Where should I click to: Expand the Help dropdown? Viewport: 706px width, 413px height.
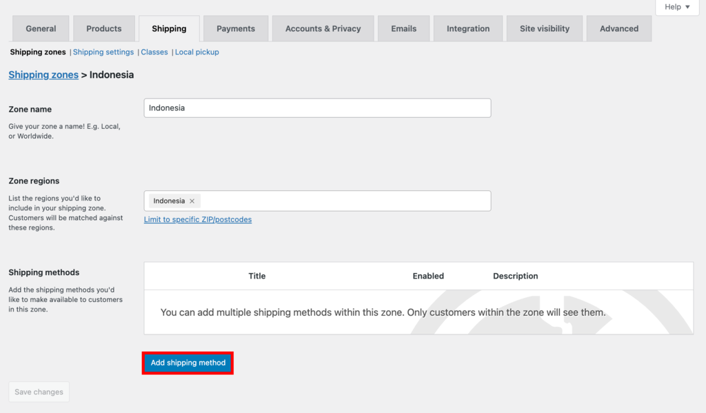click(677, 7)
